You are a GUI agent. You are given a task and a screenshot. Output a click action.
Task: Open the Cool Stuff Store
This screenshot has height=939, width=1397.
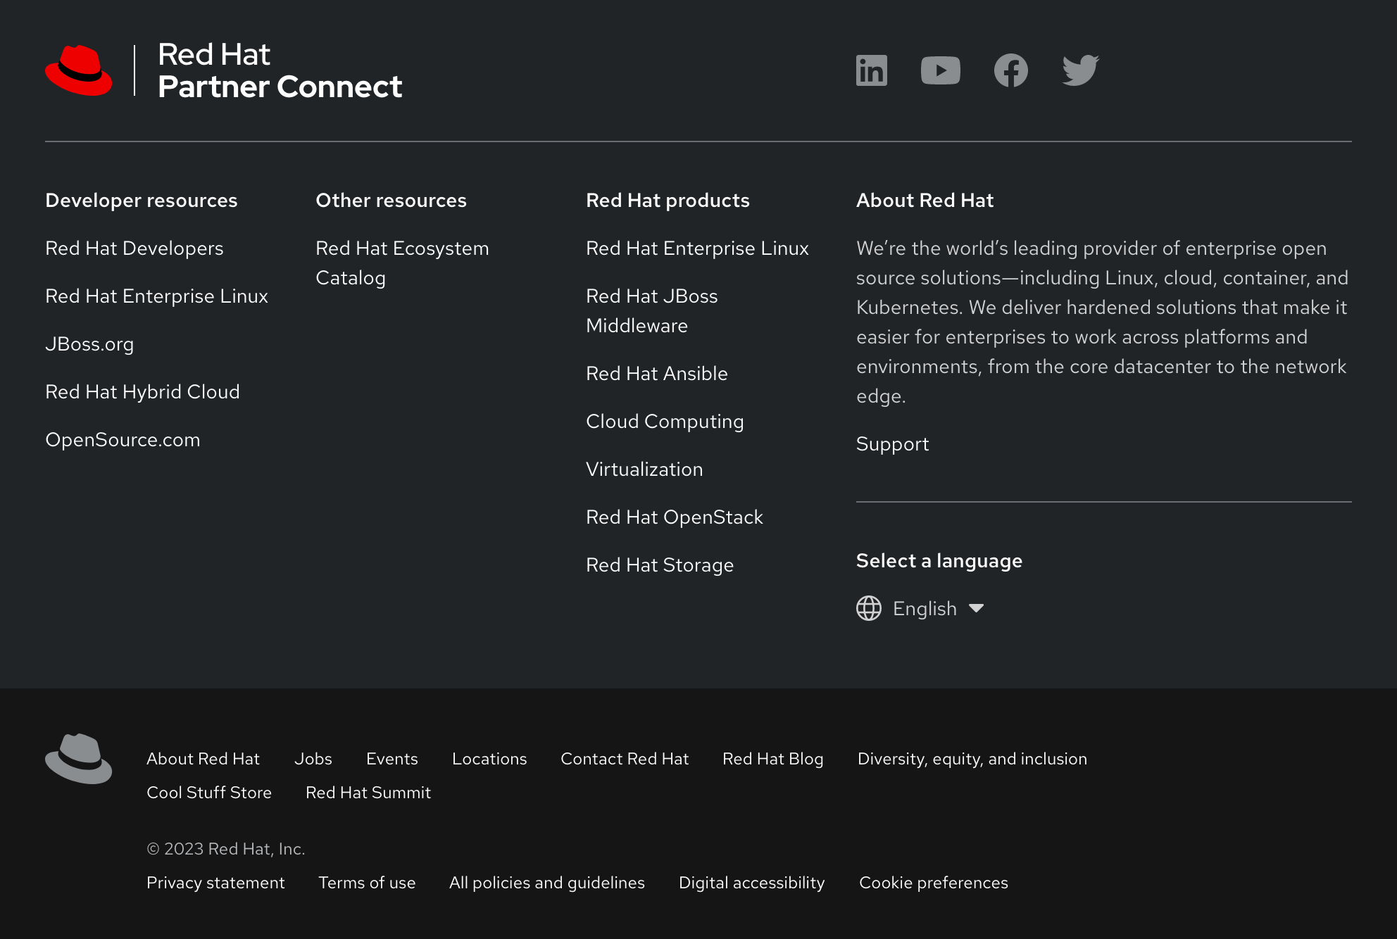pos(209,792)
